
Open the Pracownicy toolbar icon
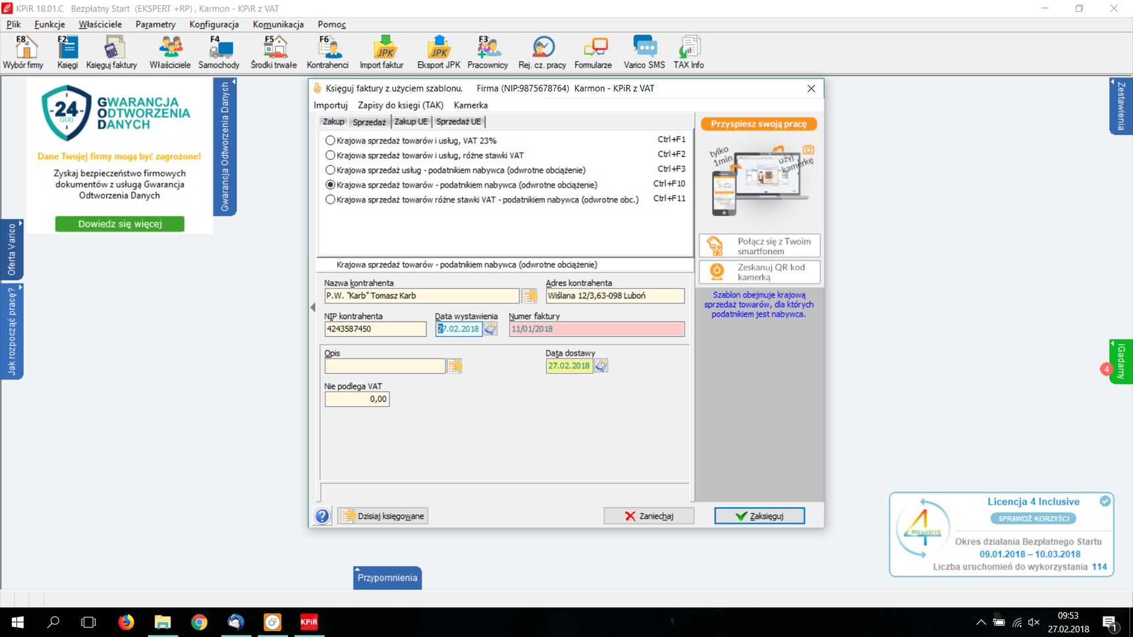click(487, 53)
